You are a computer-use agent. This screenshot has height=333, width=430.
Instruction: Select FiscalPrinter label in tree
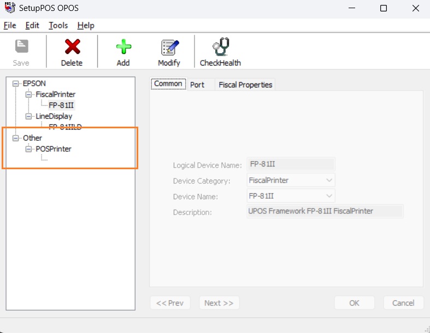point(55,94)
